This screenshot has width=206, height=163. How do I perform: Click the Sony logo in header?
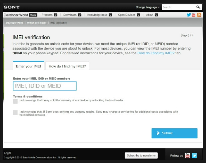(x=12, y=7)
